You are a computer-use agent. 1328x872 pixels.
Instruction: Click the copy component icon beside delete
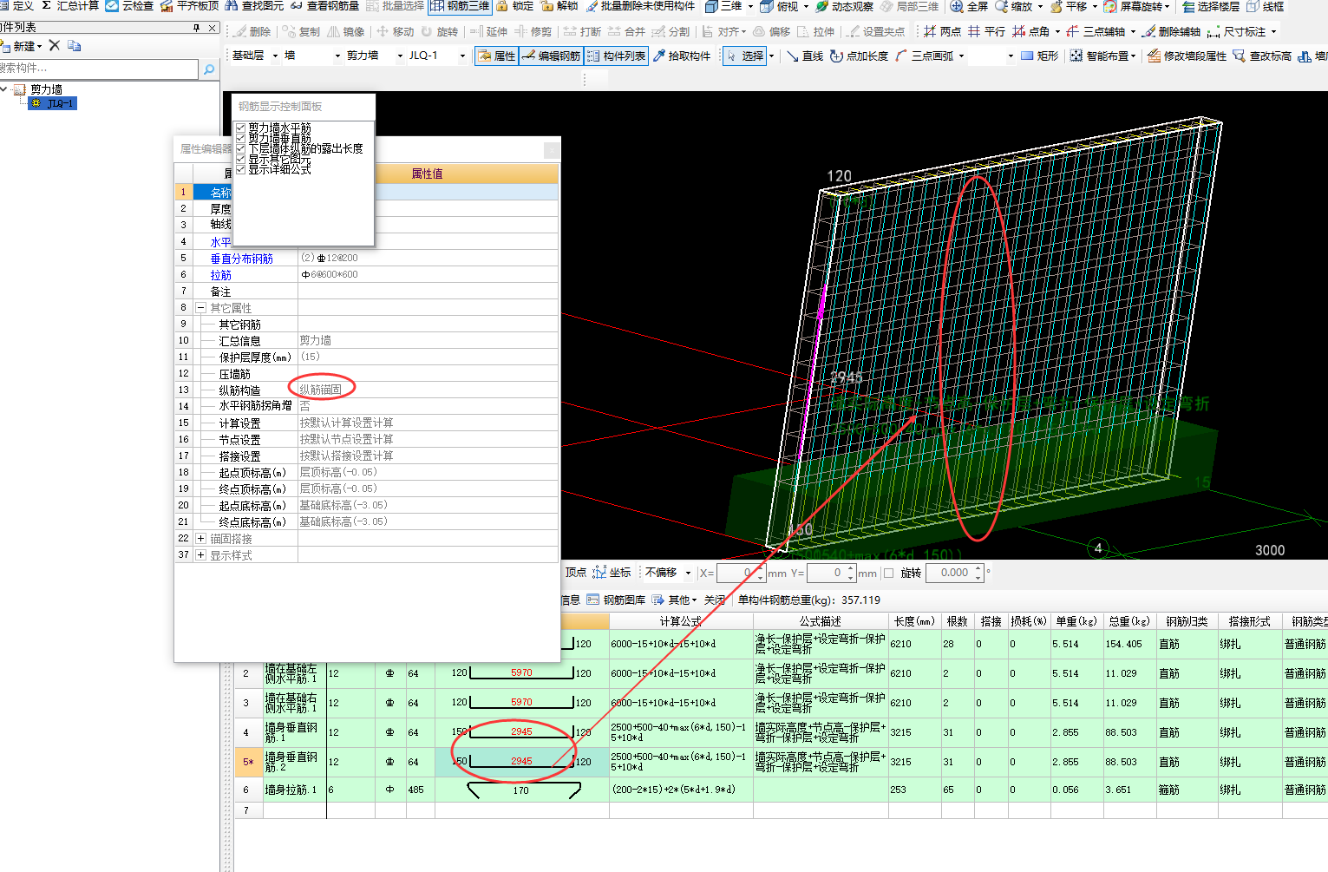(x=74, y=45)
